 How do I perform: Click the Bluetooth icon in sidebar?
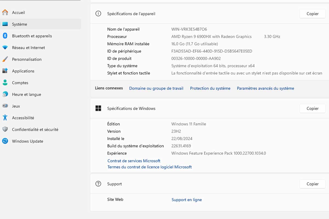(5, 36)
